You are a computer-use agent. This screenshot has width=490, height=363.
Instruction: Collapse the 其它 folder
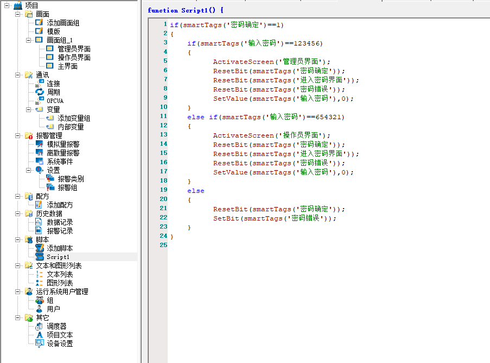(x=18, y=317)
